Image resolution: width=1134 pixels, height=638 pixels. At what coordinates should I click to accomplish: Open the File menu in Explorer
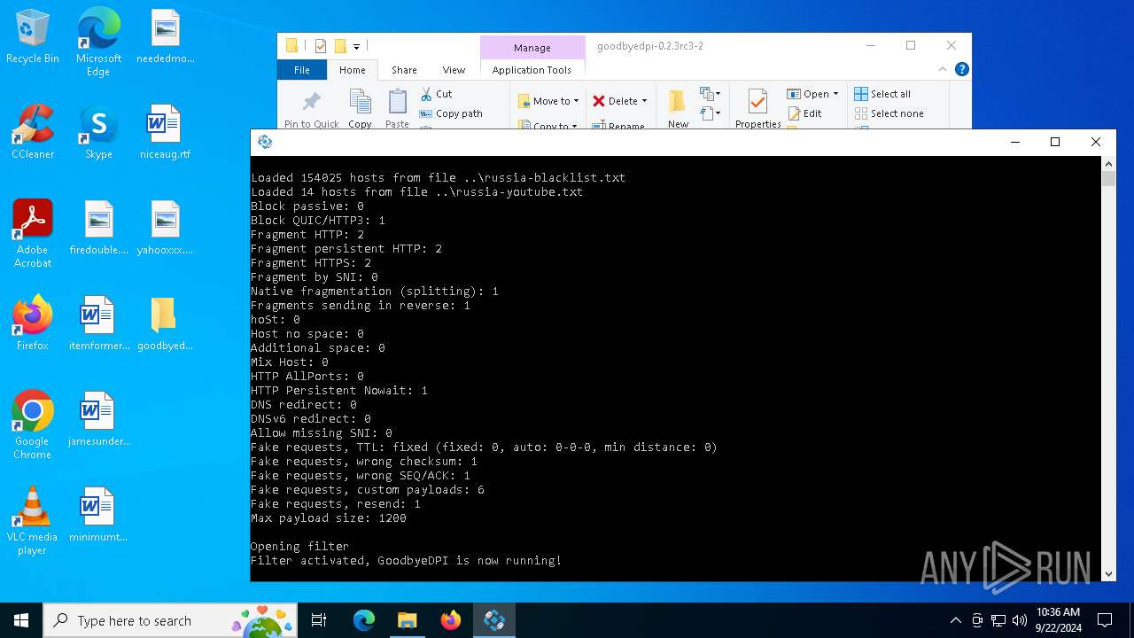[302, 70]
